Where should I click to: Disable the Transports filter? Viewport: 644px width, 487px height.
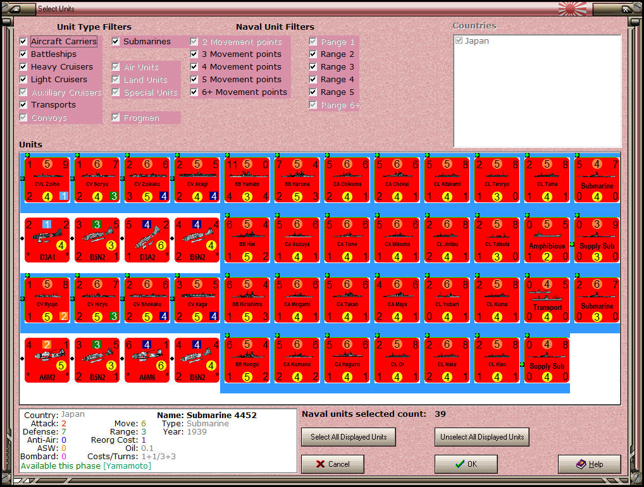coord(23,105)
